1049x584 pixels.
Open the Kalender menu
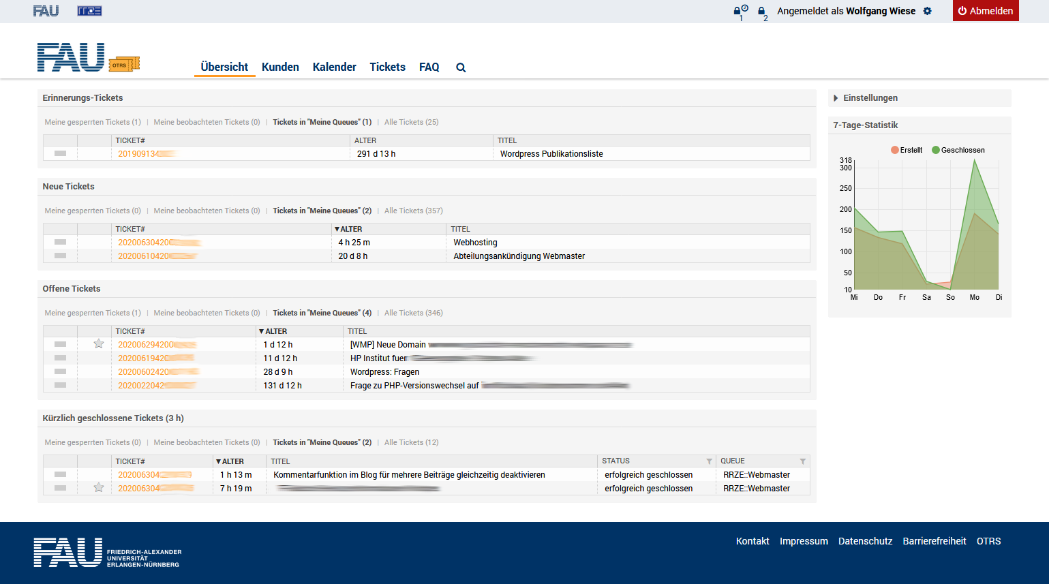coord(334,67)
